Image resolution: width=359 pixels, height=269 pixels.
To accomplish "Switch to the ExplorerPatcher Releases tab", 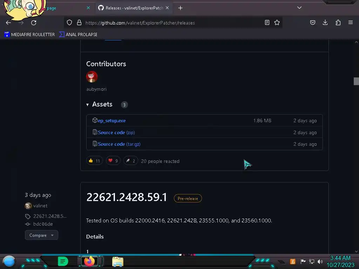I will coord(134,8).
